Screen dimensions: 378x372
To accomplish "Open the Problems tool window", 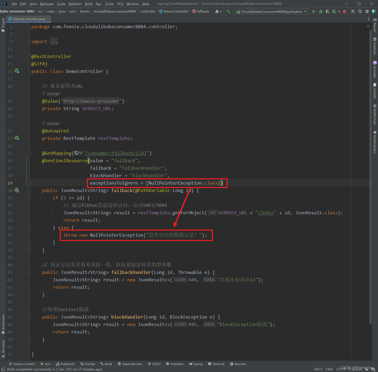I will [x=175, y=364].
